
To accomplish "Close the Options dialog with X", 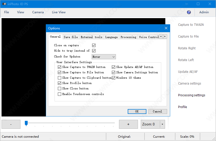I will coord(166,28).
